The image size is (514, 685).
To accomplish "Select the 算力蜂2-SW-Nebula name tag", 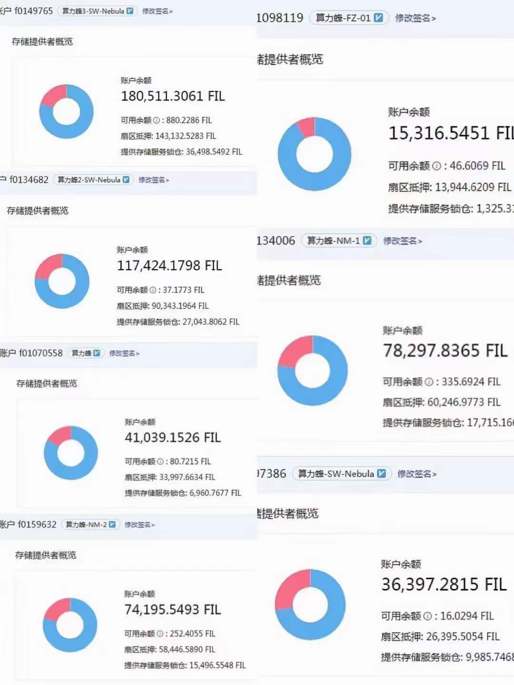I will pos(93,180).
